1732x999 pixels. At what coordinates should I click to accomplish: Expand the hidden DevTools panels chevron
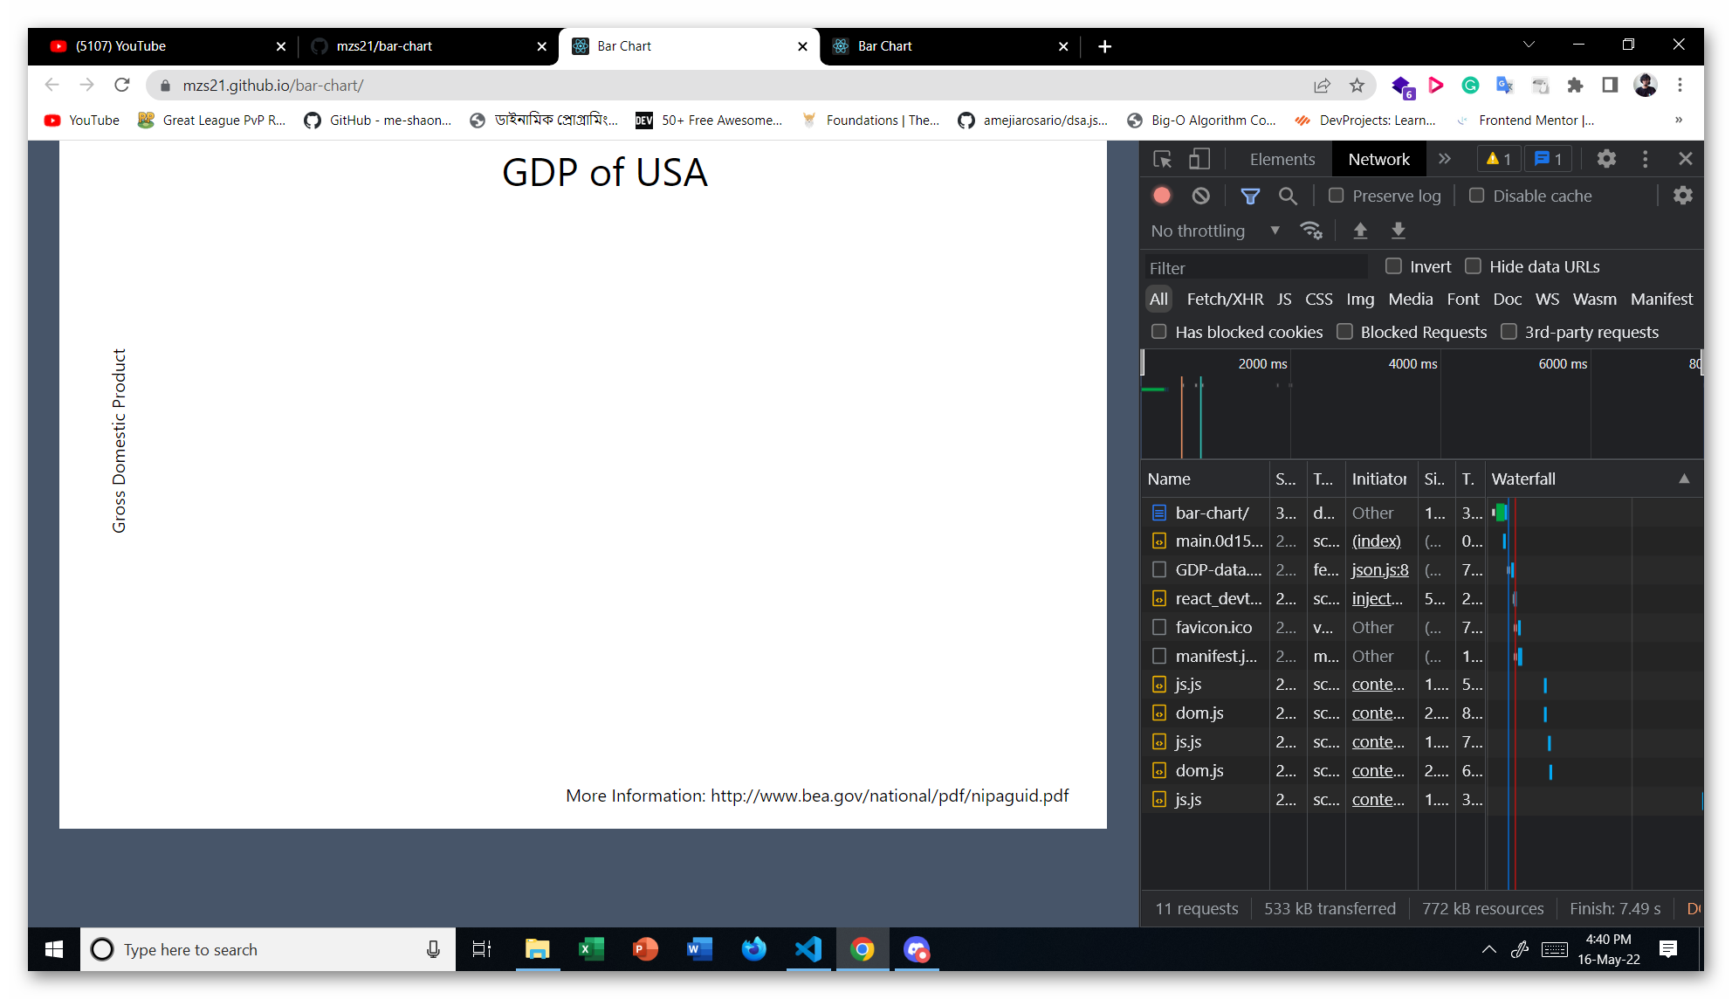pyautogui.click(x=1445, y=159)
